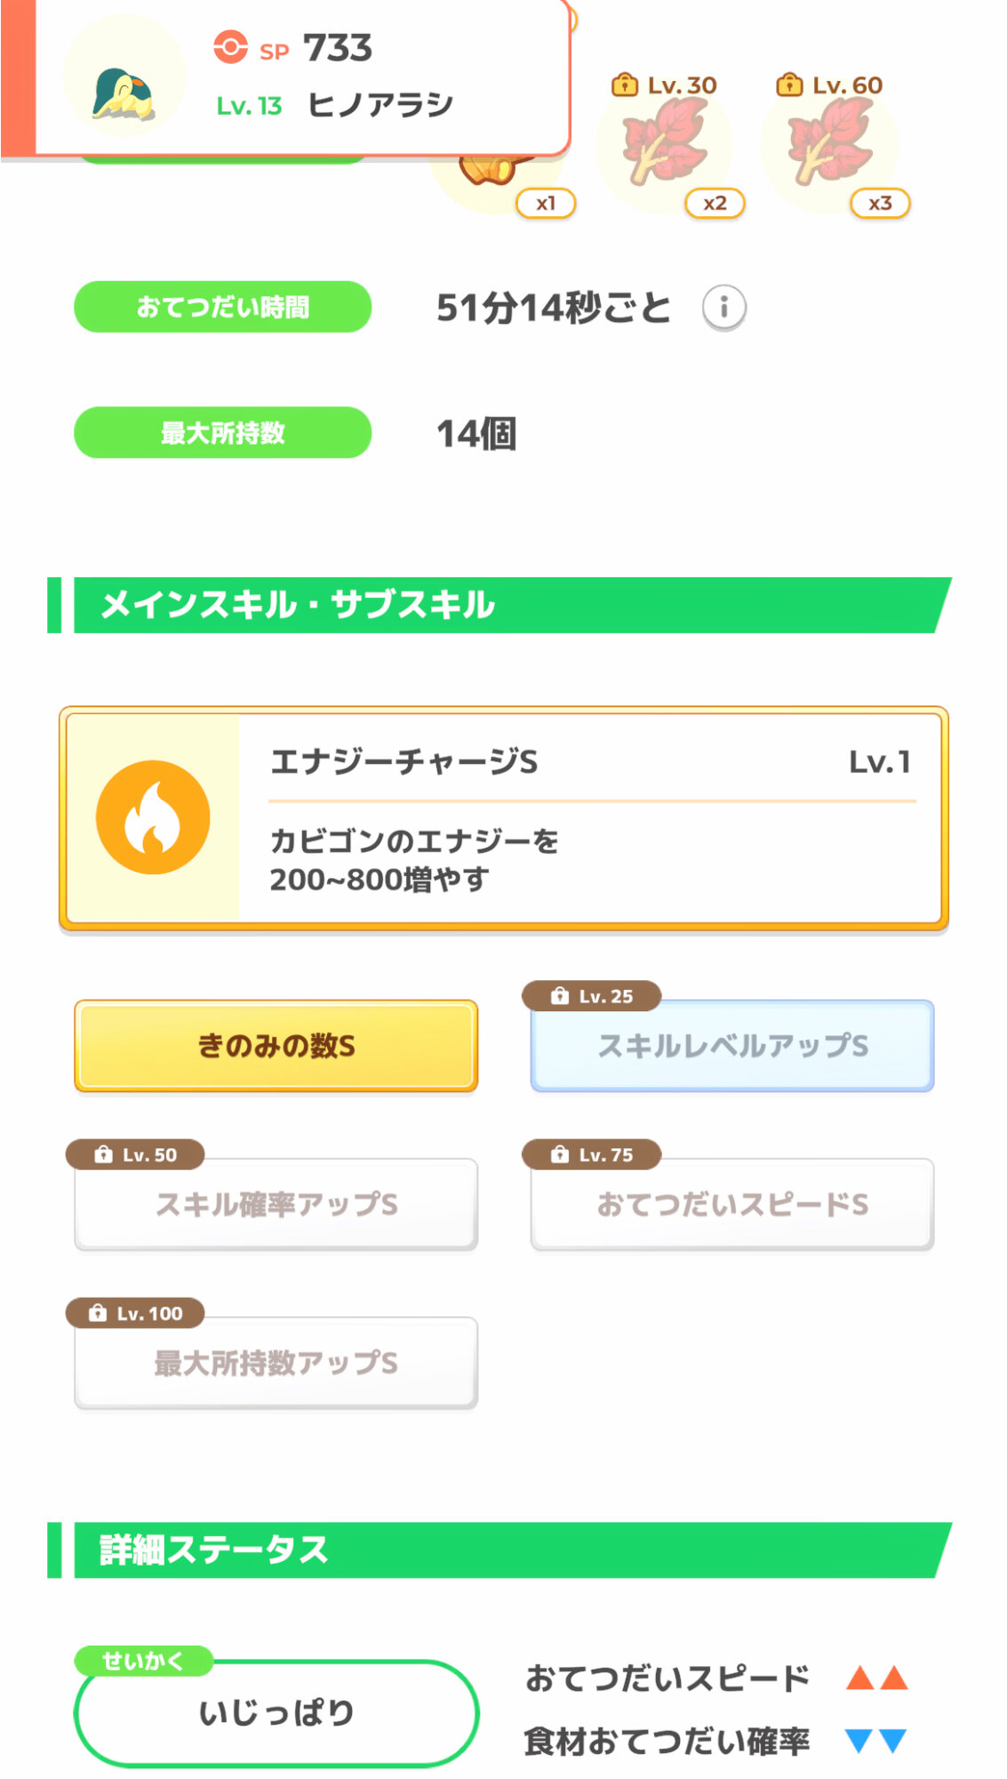Tap the blue down arrows for ingredient rate

click(876, 1740)
